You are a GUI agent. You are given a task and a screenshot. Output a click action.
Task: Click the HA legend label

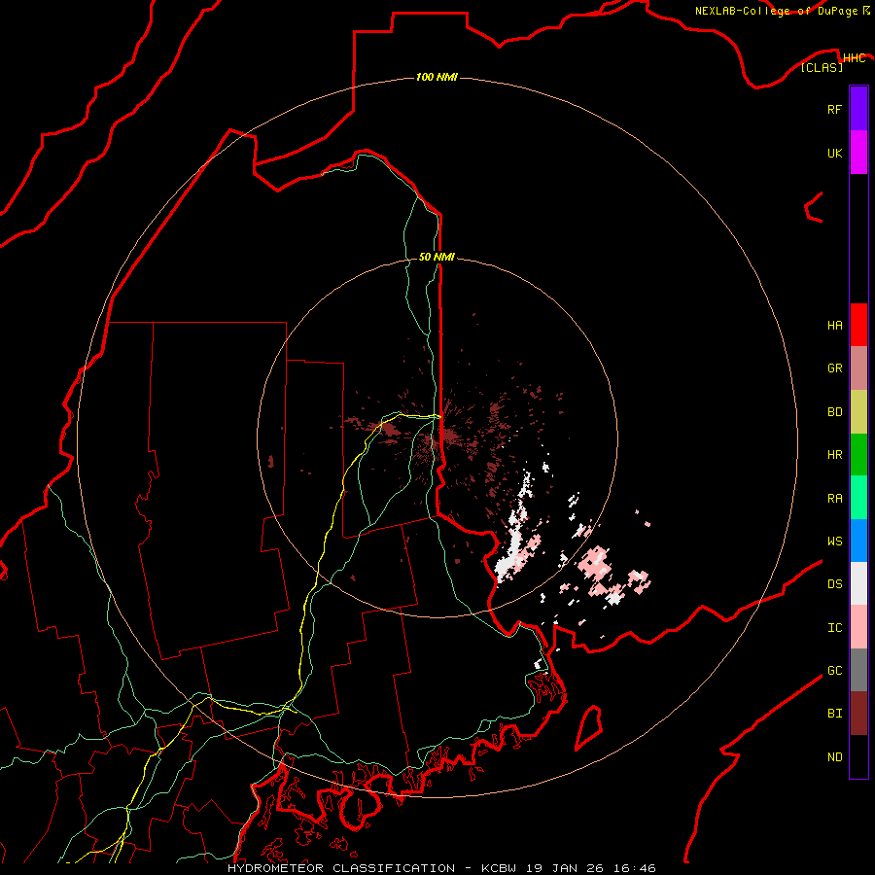point(834,326)
